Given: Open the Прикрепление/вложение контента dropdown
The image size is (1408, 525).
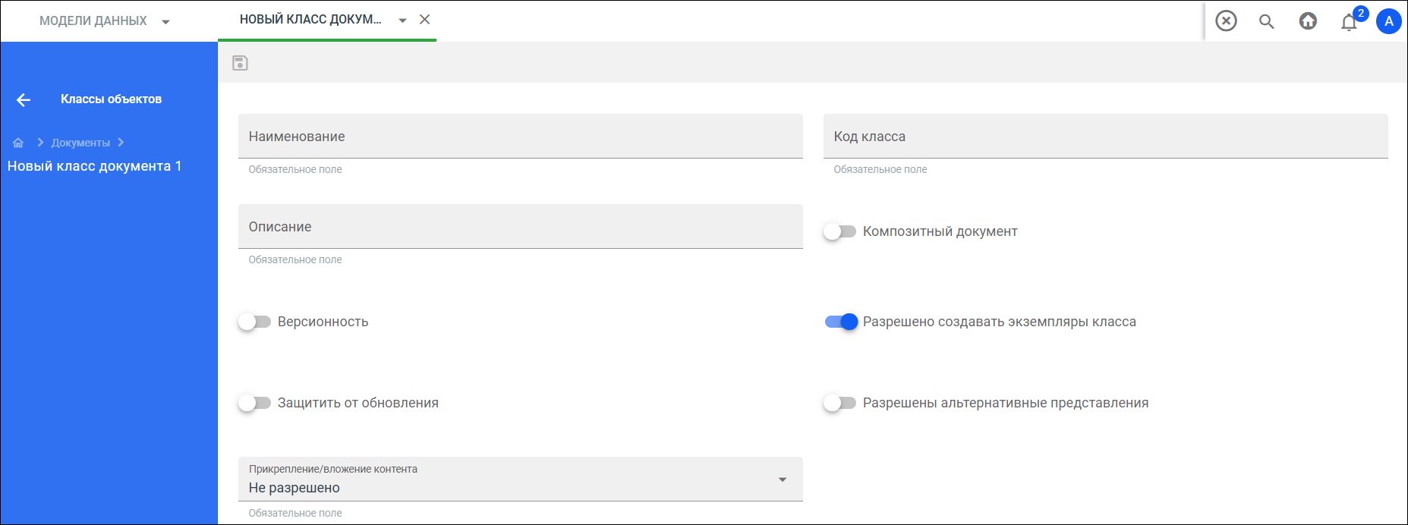Looking at the screenshot, I should point(521,479).
